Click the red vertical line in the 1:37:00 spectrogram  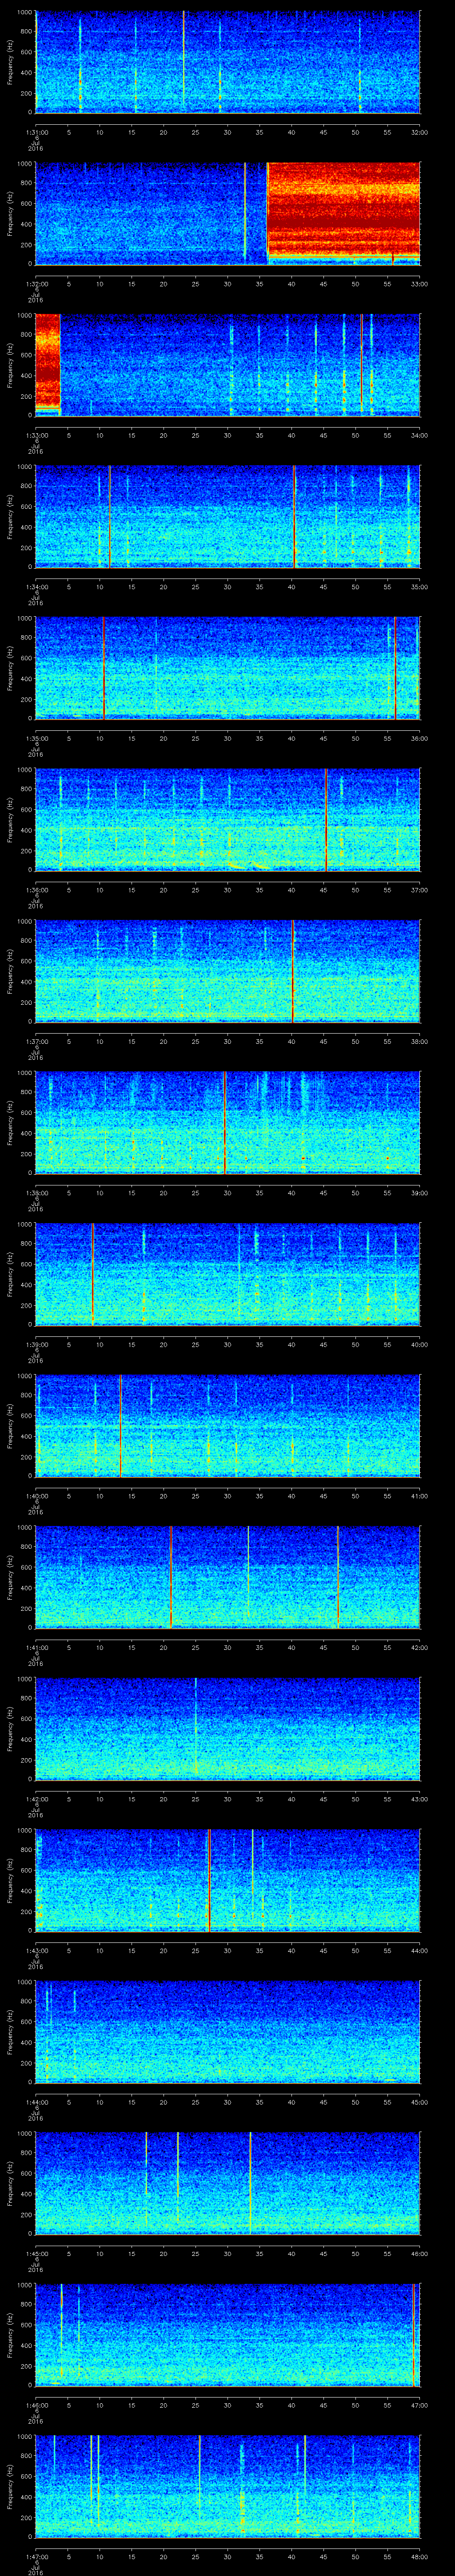(x=292, y=971)
